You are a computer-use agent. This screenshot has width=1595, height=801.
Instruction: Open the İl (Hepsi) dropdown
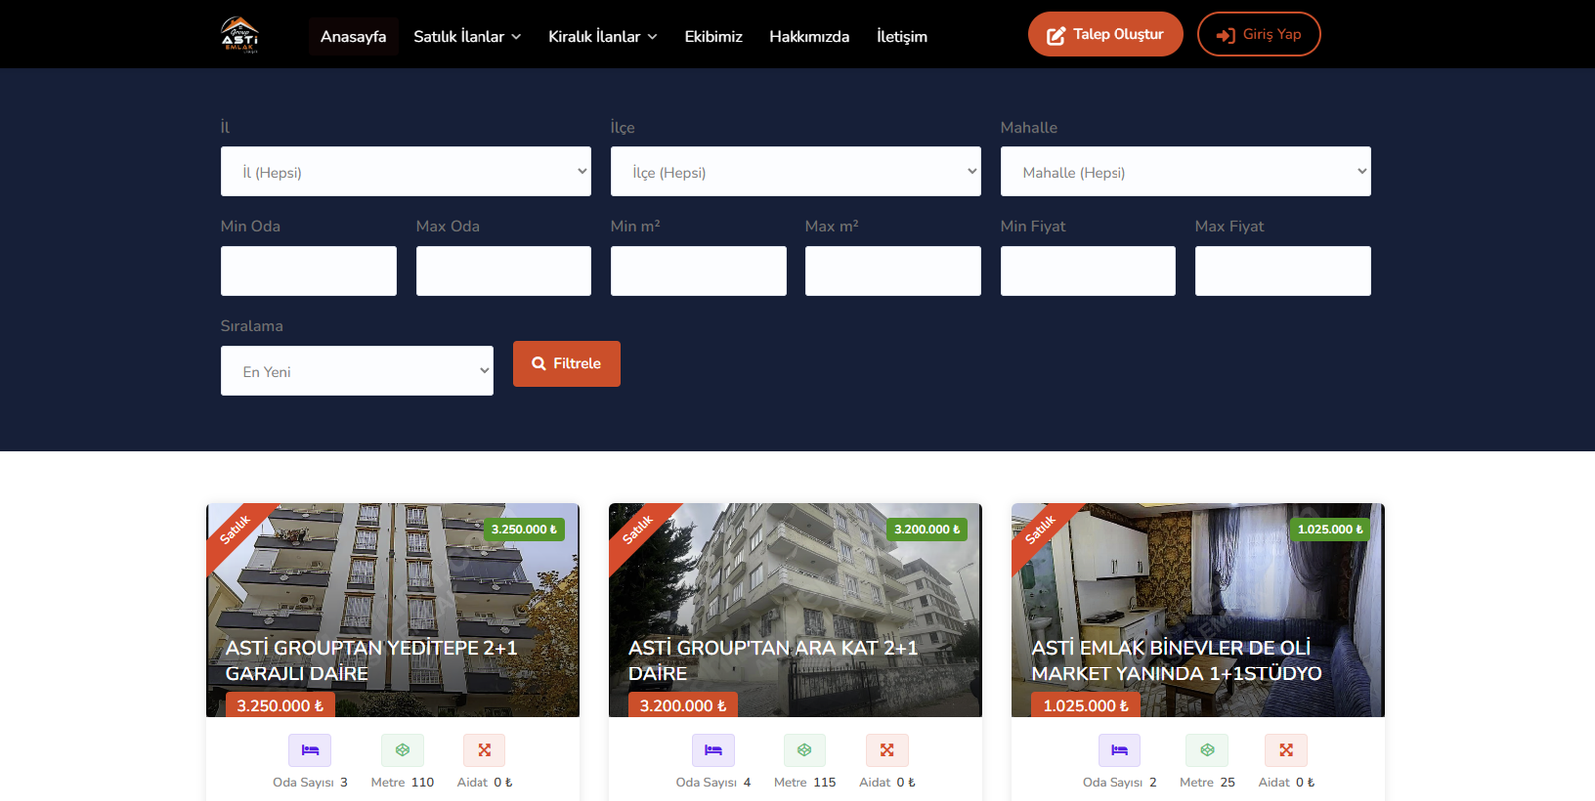(406, 172)
